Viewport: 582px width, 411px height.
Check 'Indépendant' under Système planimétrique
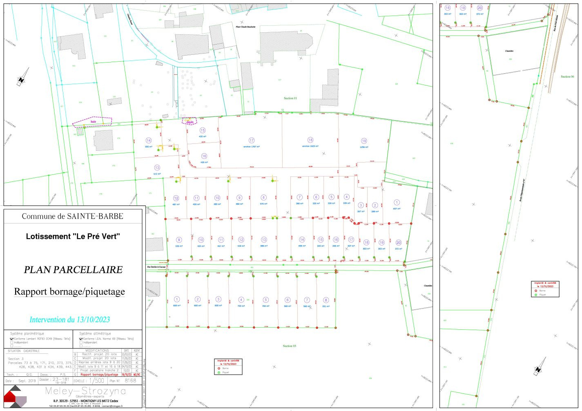tap(12, 342)
